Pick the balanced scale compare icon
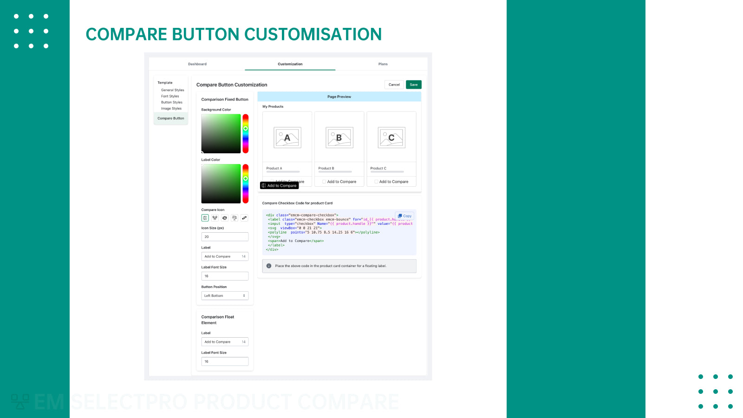Viewport: 743px width, 418px height. click(x=225, y=218)
